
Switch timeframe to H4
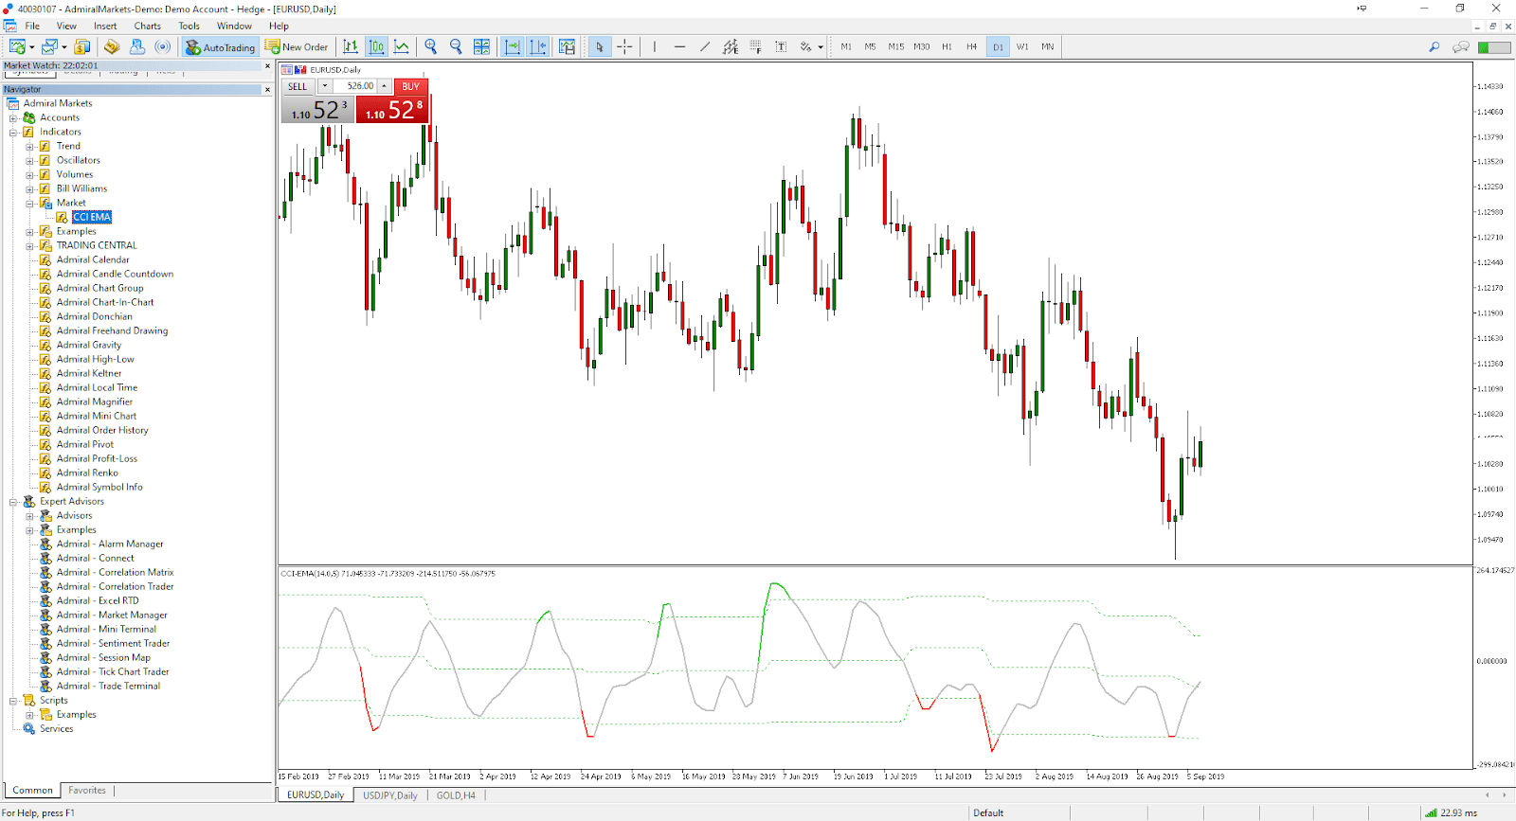pos(971,46)
